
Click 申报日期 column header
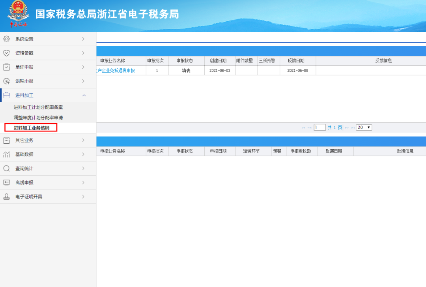click(x=218, y=151)
